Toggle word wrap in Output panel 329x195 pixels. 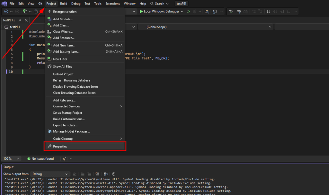point(106,174)
